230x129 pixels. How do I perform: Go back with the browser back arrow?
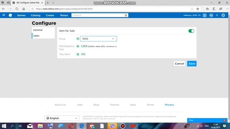tap(4, 9)
